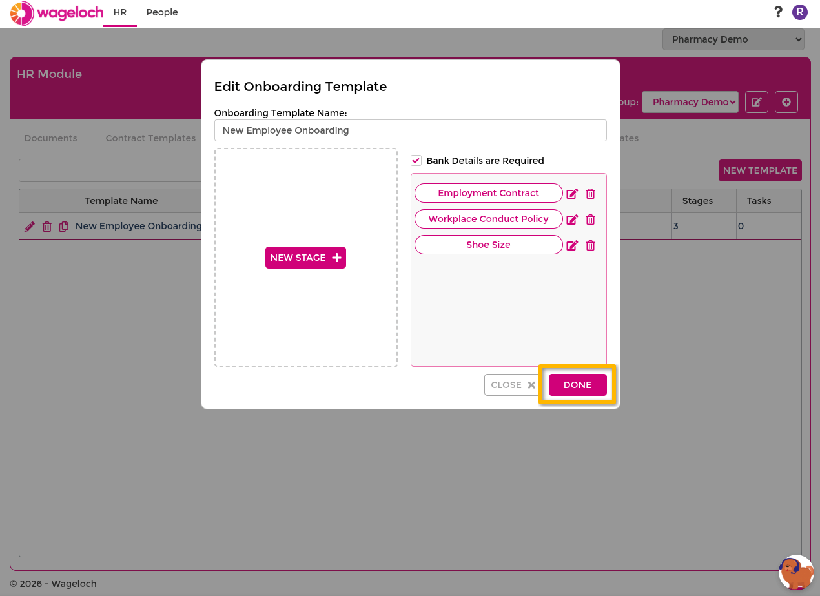Delete the Employment Contract item
820x596 pixels.
[x=590, y=194]
